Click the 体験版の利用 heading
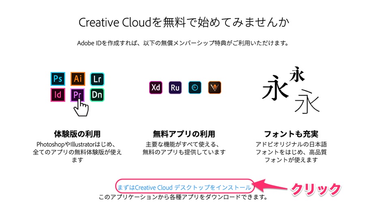The height and width of the screenshot is (220, 365). click(x=77, y=134)
